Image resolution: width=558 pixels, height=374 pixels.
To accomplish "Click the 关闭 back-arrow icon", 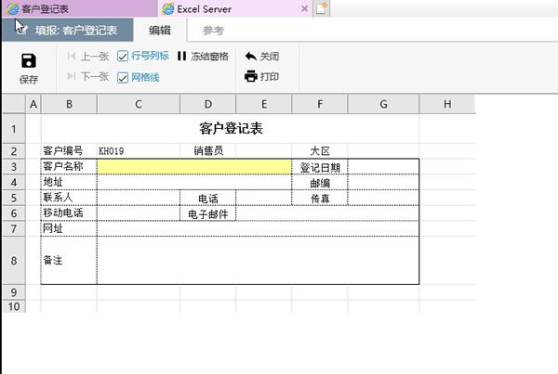I will point(250,56).
